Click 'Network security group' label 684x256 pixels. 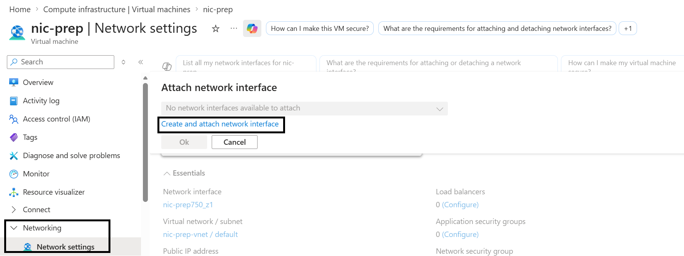pyautogui.click(x=474, y=251)
